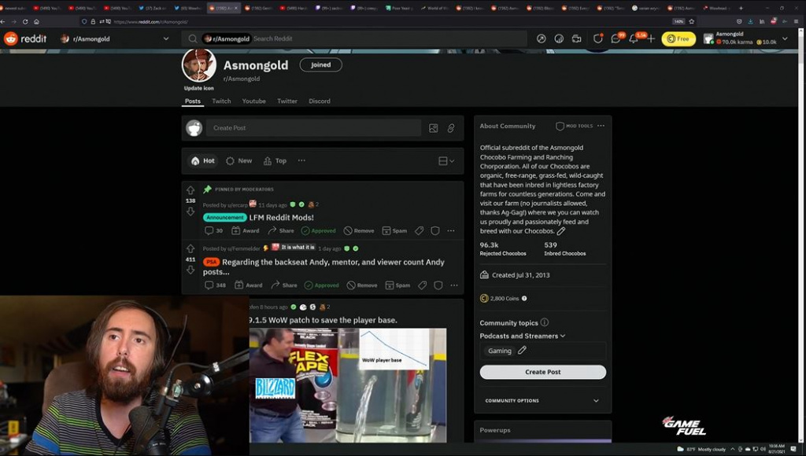
Task: Remove the LFM Reddit Mods post
Action: (x=359, y=230)
